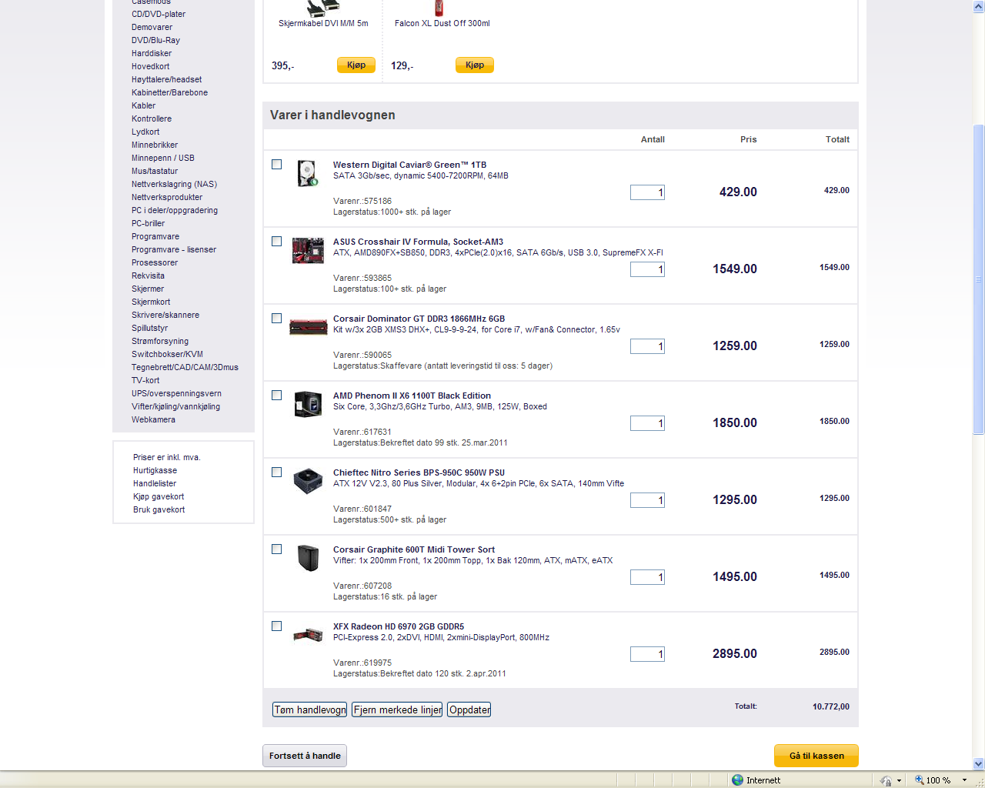Screen dimensions: 985x788
Task: Open the Corsair Graphite case thumbnail
Action: pyautogui.click(x=308, y=558)
